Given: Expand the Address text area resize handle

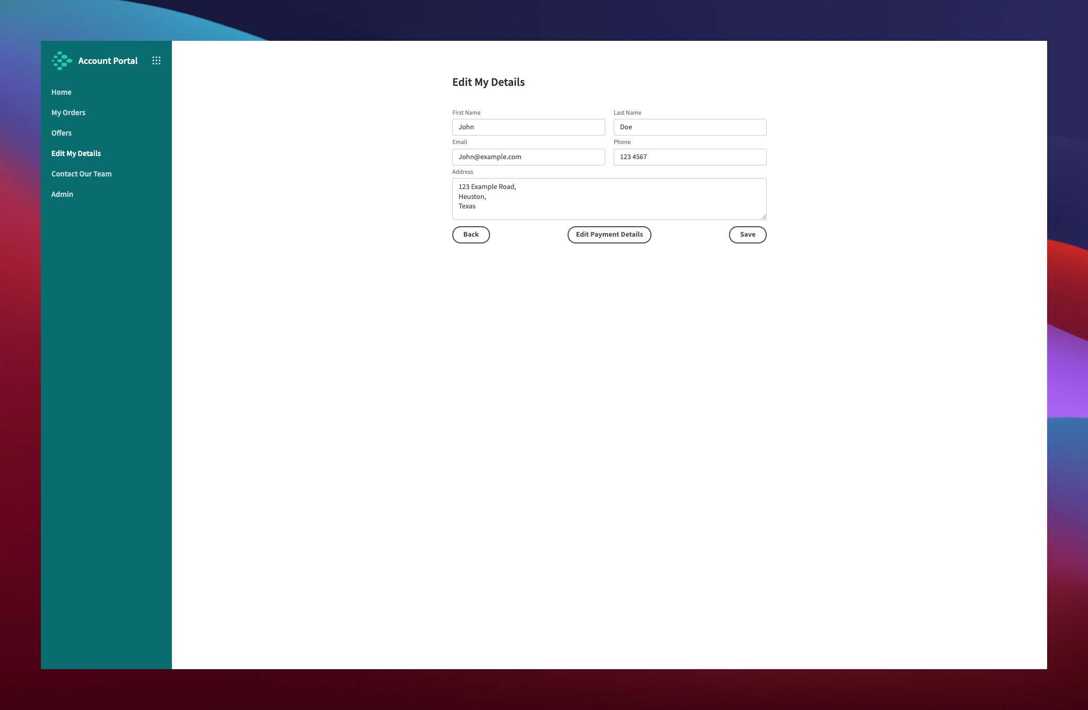Looking at the screenshot, I should coord(764,217).
